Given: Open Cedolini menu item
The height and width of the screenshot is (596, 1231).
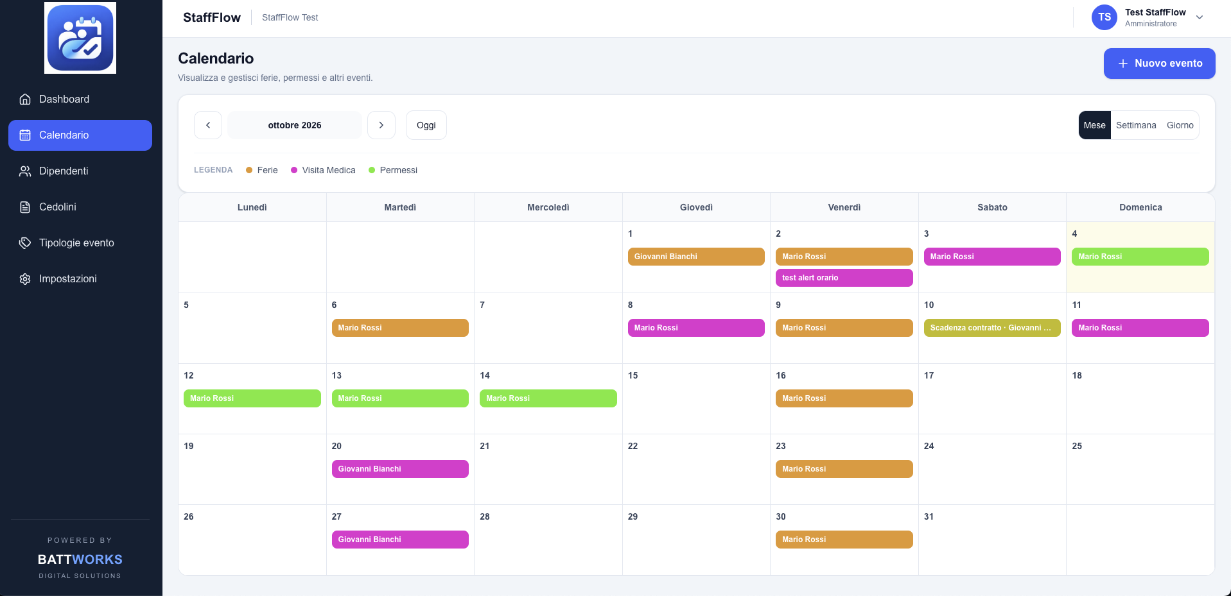Looking at the screenshot, I should click(x=80, y=207).
